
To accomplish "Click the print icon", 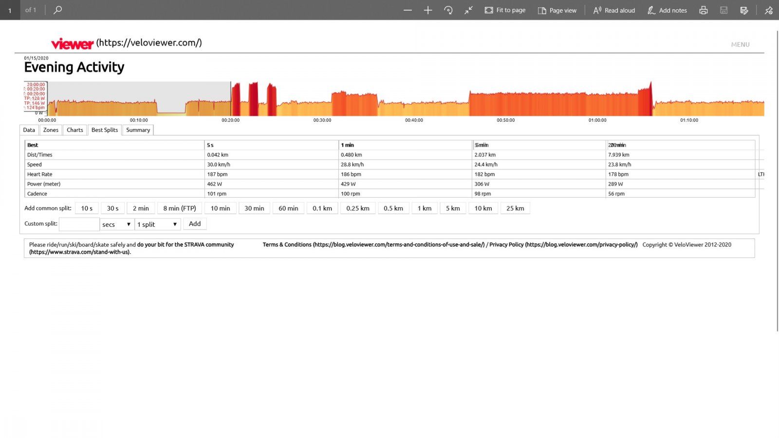I will coord(703,10).
